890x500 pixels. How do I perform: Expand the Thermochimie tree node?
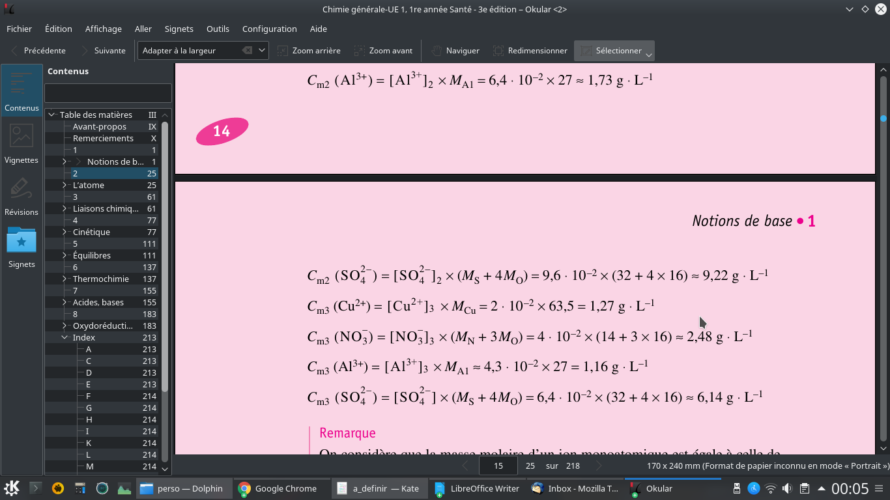(x=65, y=279)
